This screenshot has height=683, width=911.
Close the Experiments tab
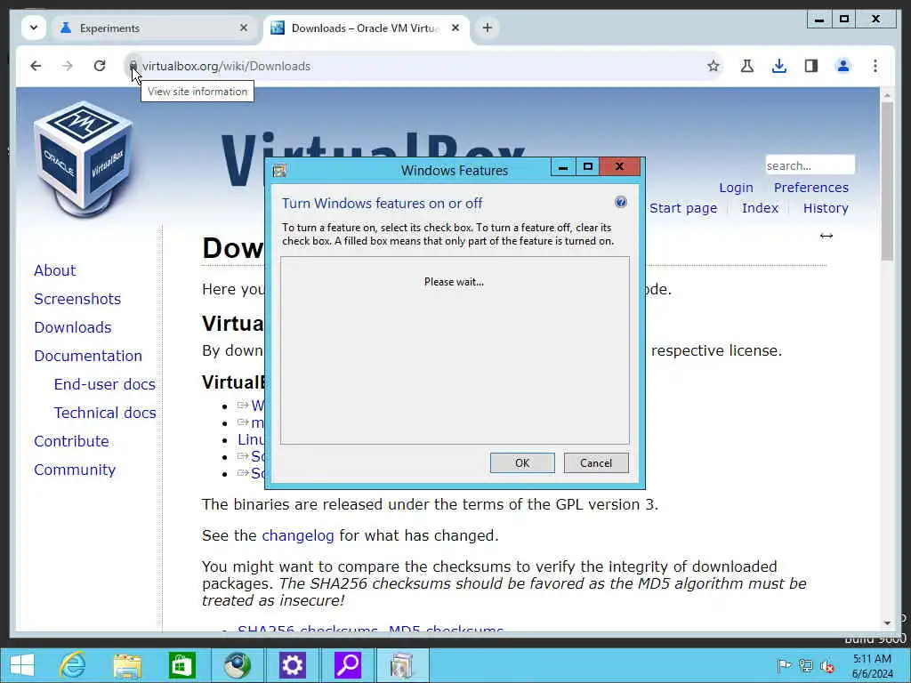coord(244,28)
